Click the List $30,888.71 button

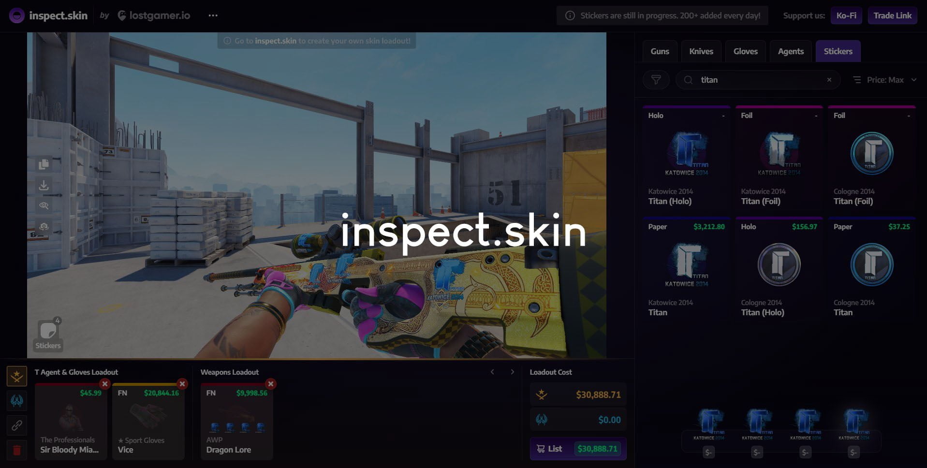tap(578, 449)
